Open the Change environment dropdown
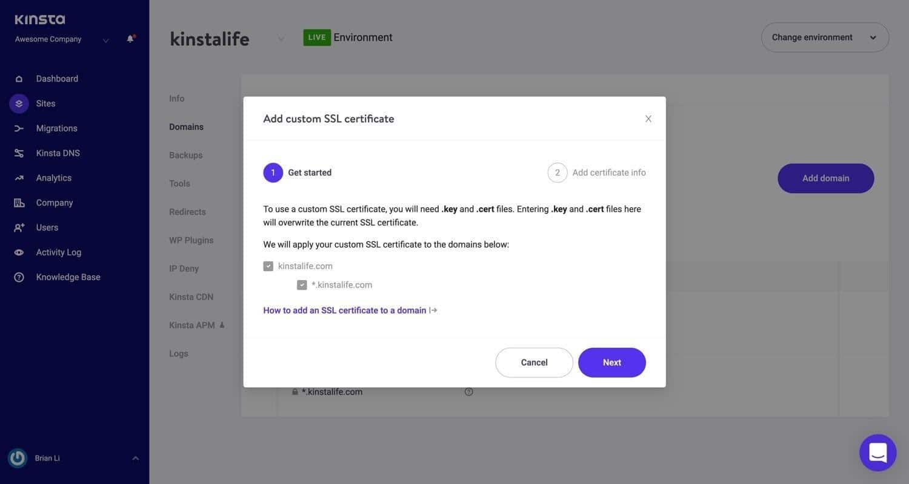The height and width of the screenshot is (484, 909). [x=825, y=37]
